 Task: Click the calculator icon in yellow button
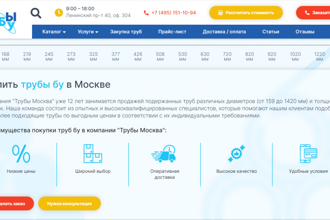pyautogui.click(x=220, y=13)
